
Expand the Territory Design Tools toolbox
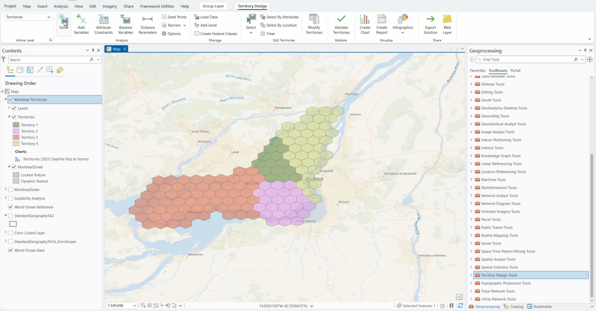(471, 275)
